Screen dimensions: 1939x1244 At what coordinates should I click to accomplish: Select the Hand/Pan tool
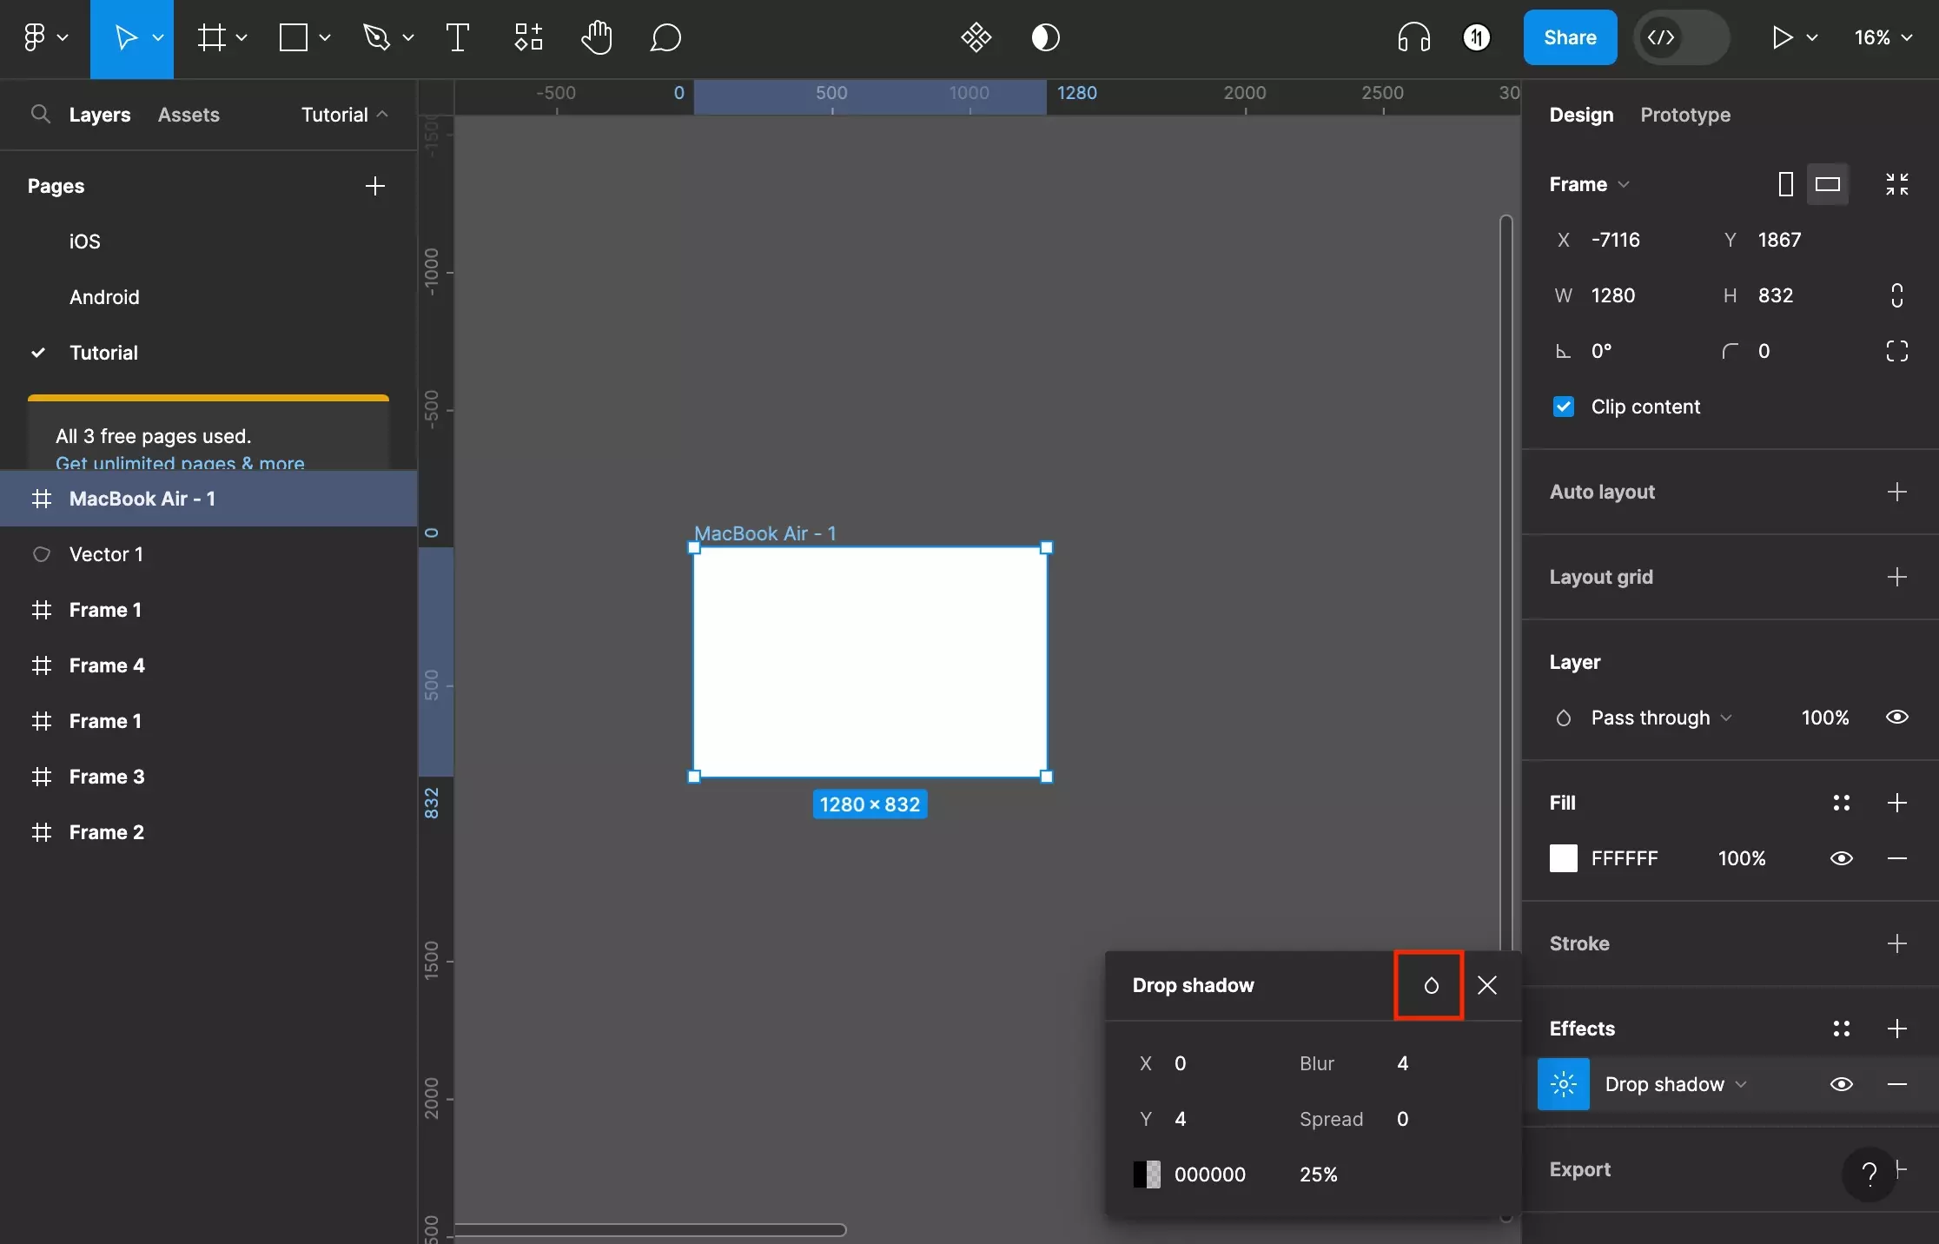click(595, 36)
